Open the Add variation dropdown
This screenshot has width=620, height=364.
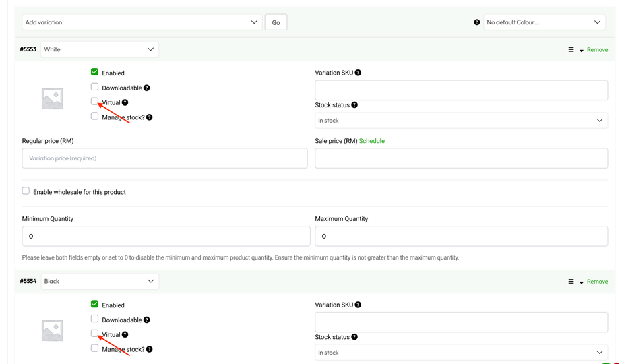pos(142,22)
